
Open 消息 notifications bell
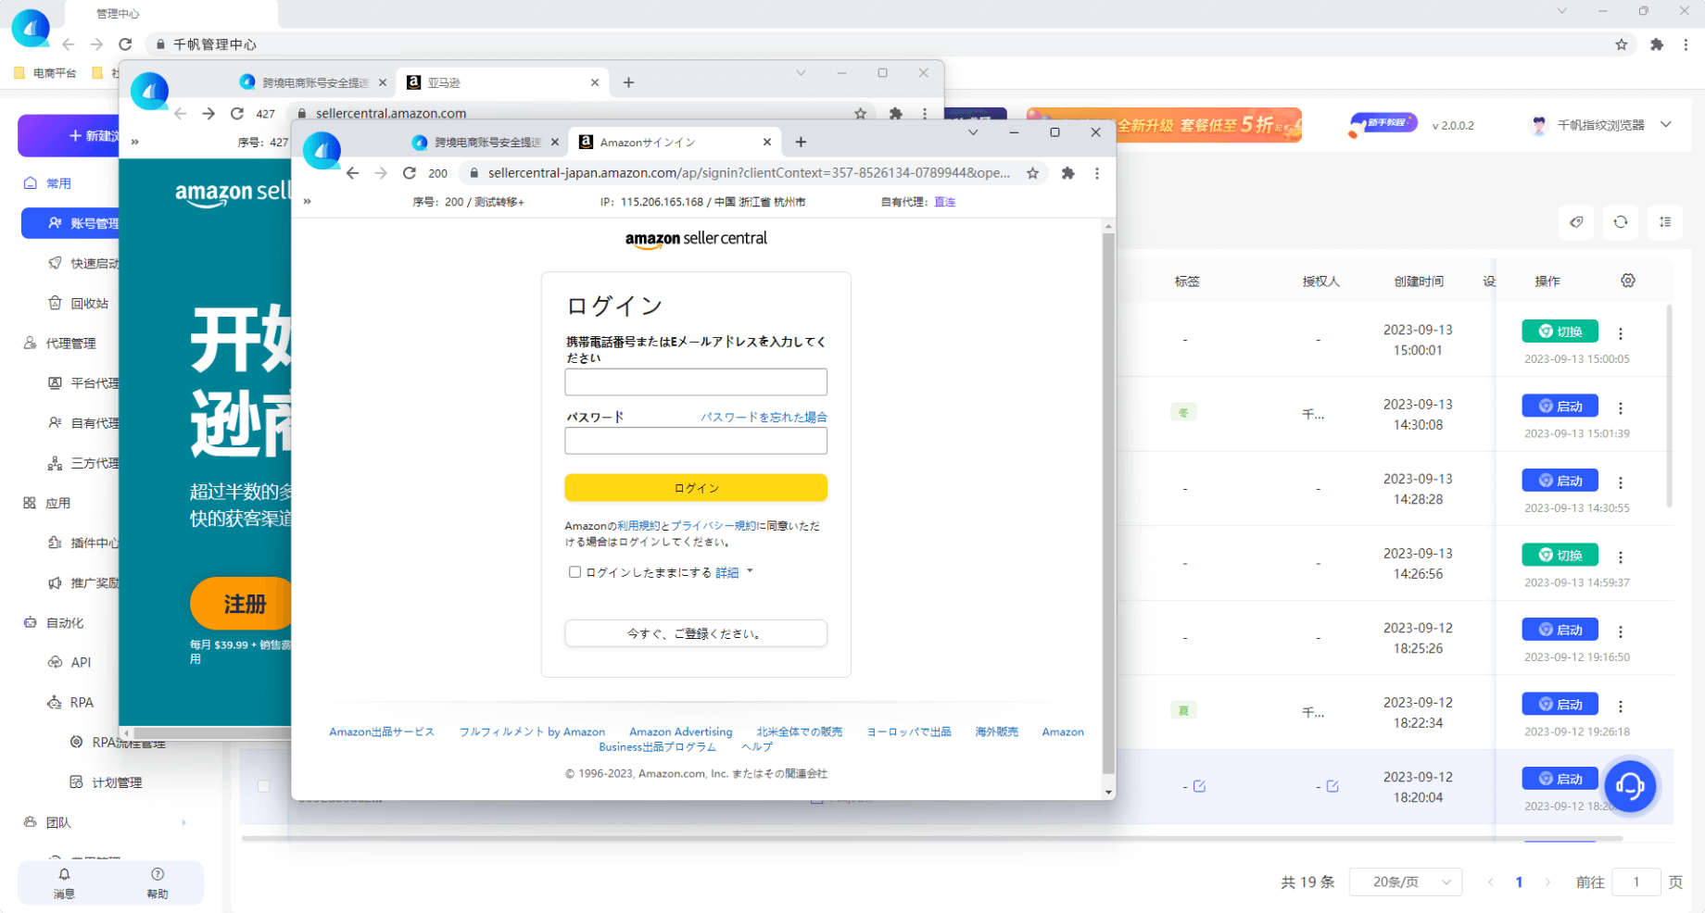(x=64, y=883)
